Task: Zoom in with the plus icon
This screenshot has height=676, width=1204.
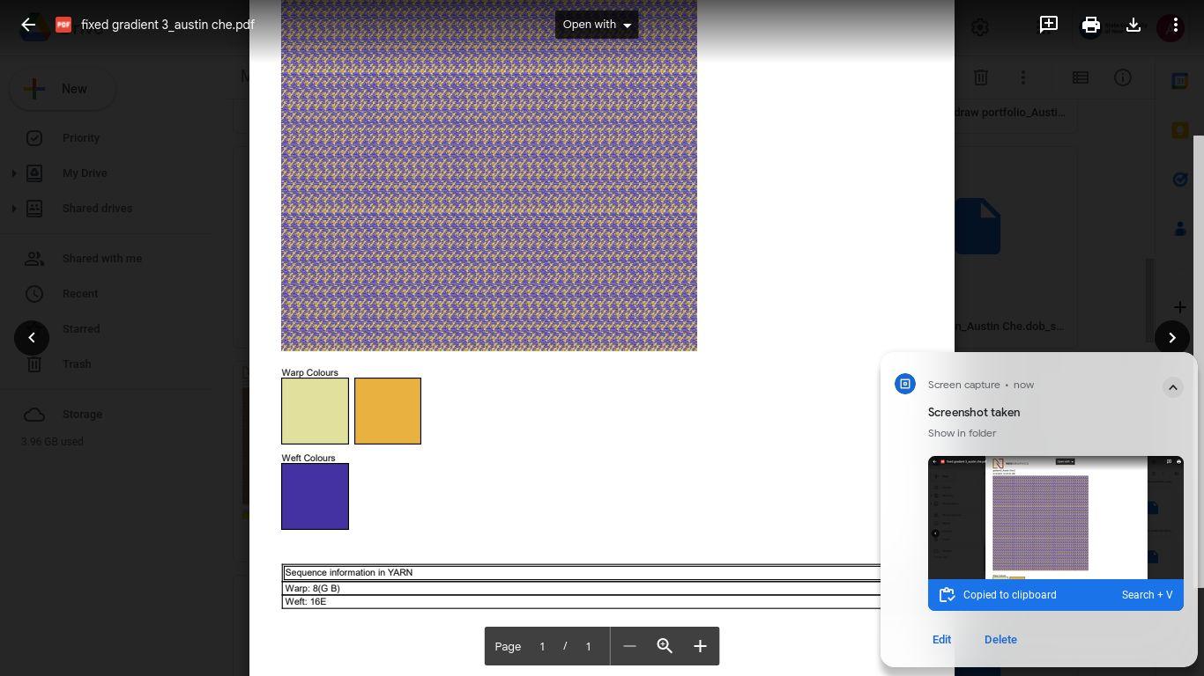Action: click(x=700, y=646)
